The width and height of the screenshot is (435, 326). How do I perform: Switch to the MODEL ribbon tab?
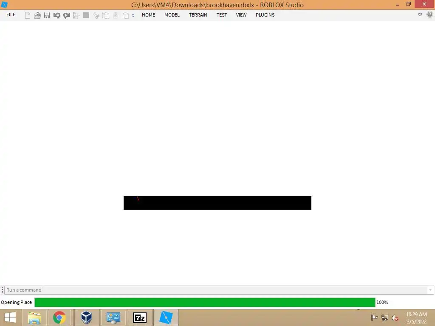(172, 15)
